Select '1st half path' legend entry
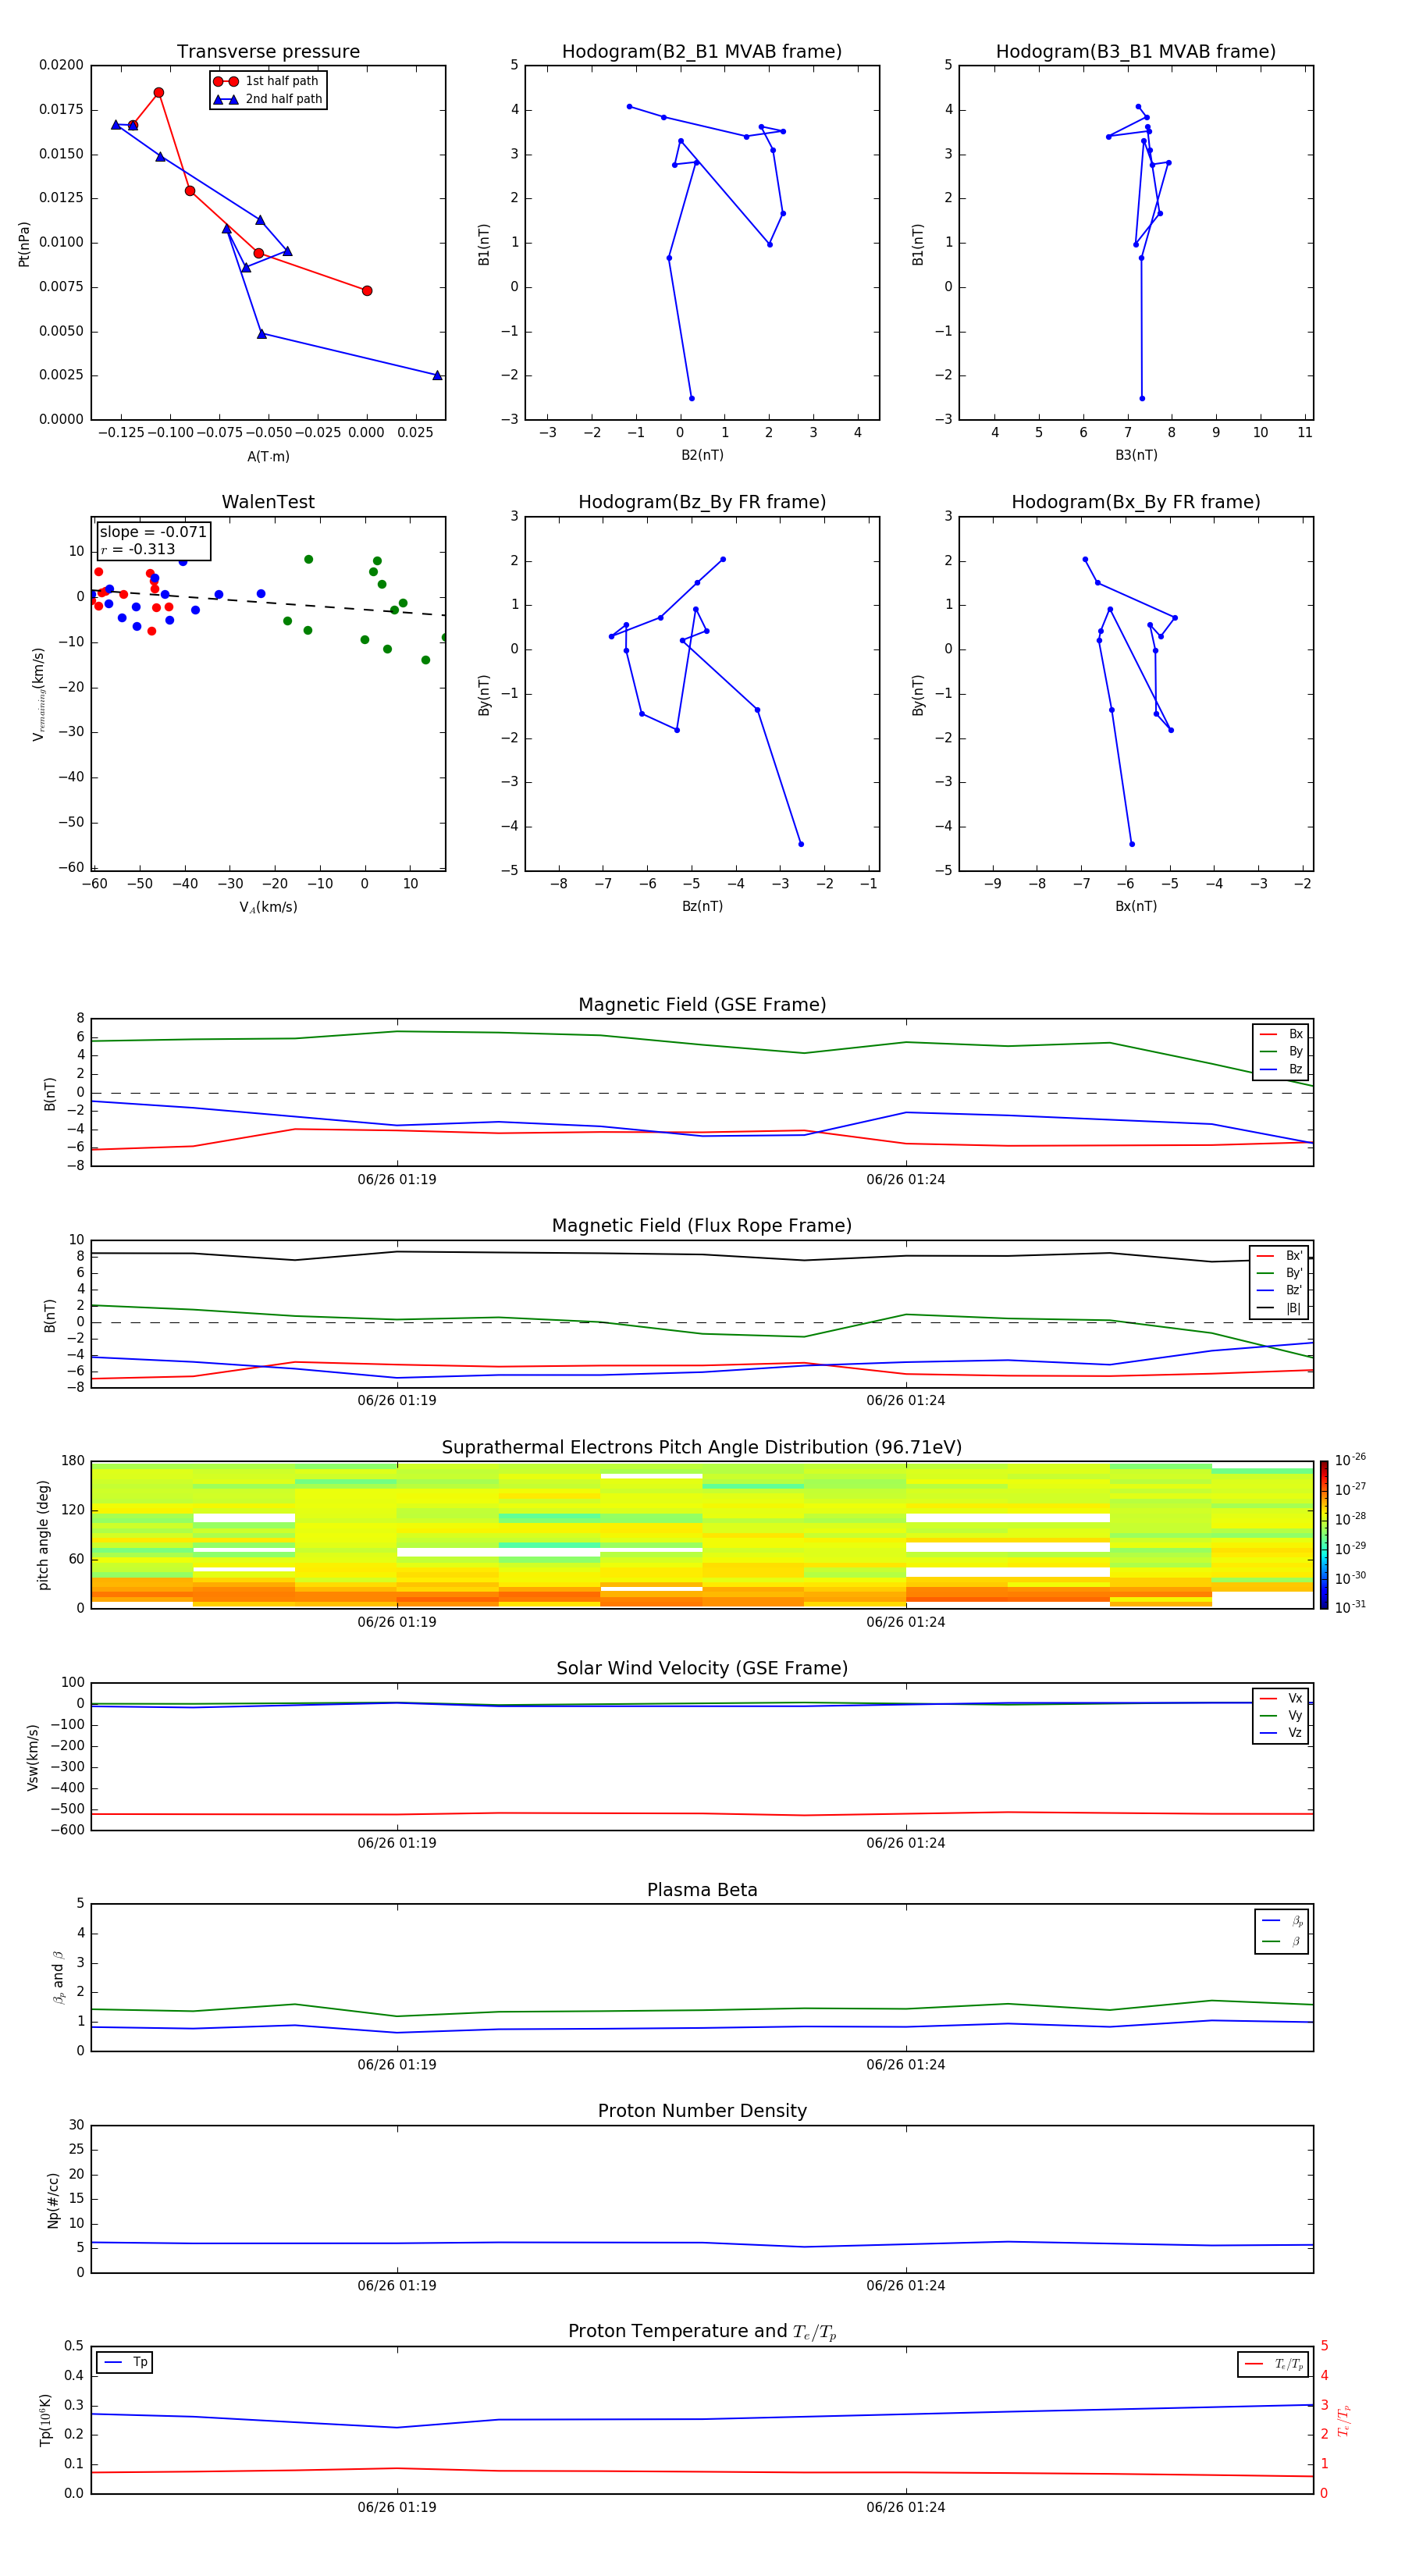Image resolution: width=1405 pixels, height=2576 pixels. click(x=267, y=81)
